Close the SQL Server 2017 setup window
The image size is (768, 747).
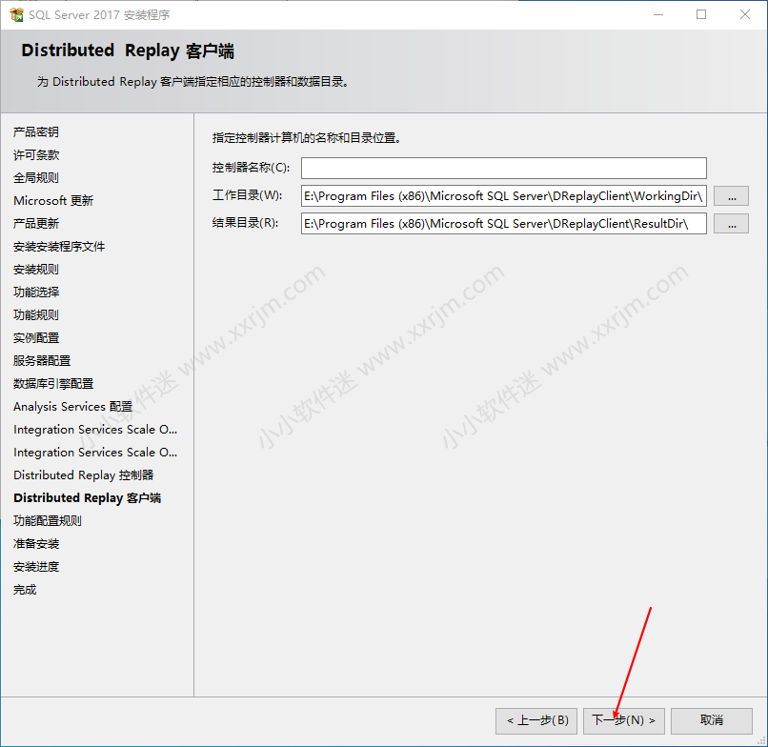745,14
